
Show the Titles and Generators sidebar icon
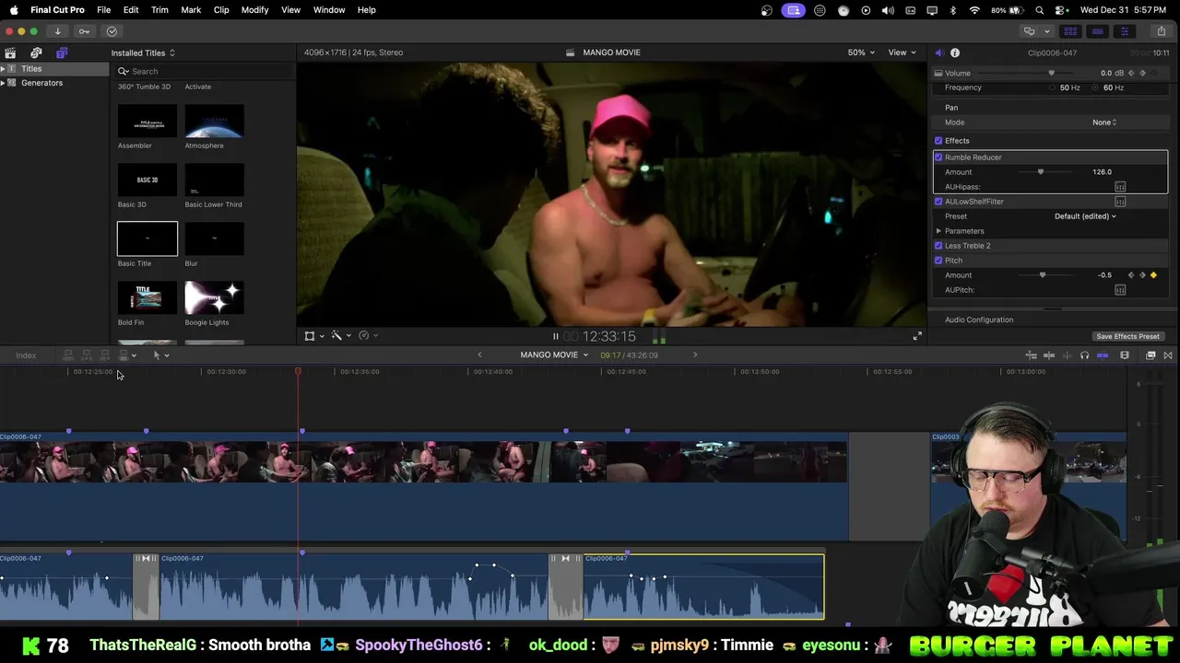(62, 52)
